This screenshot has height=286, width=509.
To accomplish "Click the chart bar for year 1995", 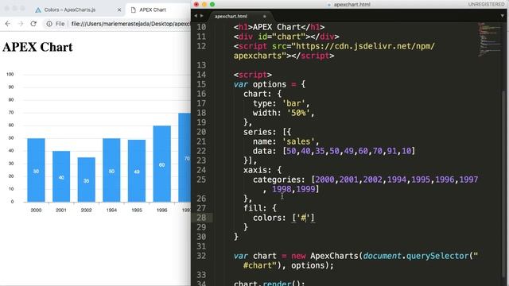I will pos(137,171).
